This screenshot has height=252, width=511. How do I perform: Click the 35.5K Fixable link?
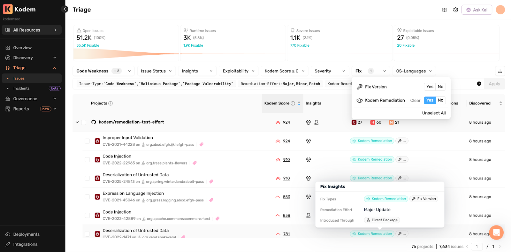tap(88, 45)
